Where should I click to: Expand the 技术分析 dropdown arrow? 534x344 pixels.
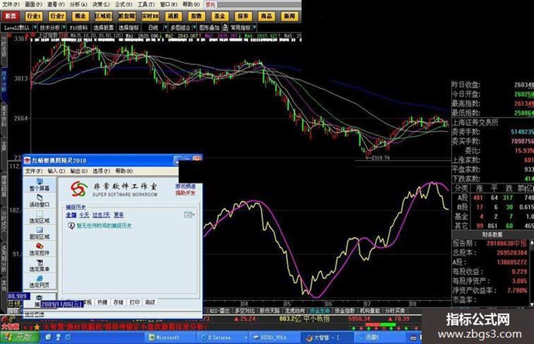click(64, 27)
